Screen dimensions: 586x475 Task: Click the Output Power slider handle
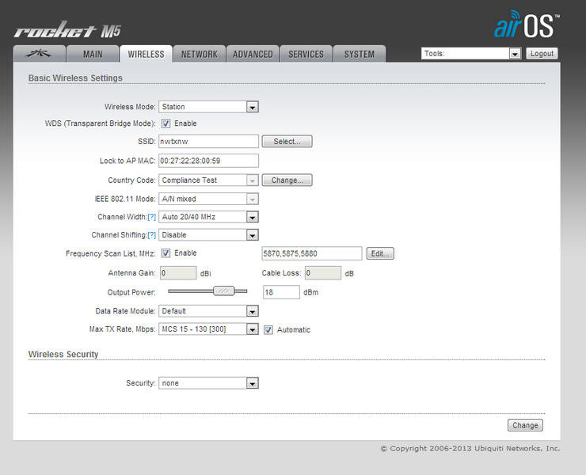tap(224, 291)
